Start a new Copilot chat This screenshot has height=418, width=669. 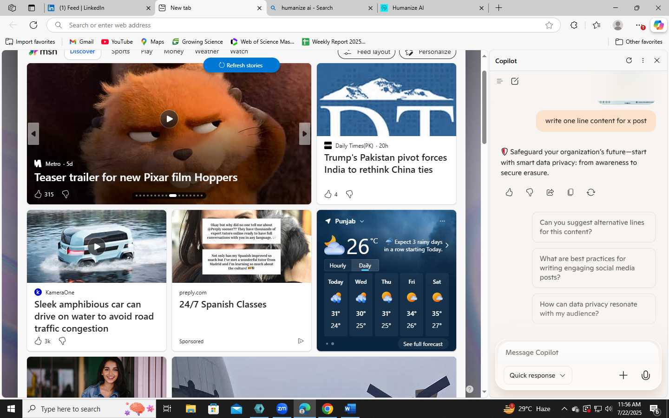(x=515, y=81)
